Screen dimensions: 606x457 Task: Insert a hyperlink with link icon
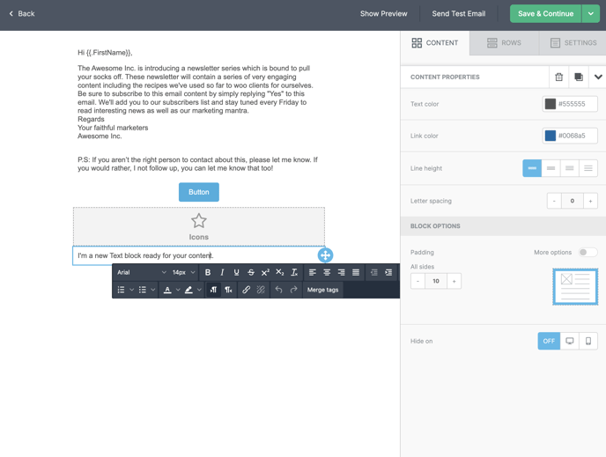246,290
